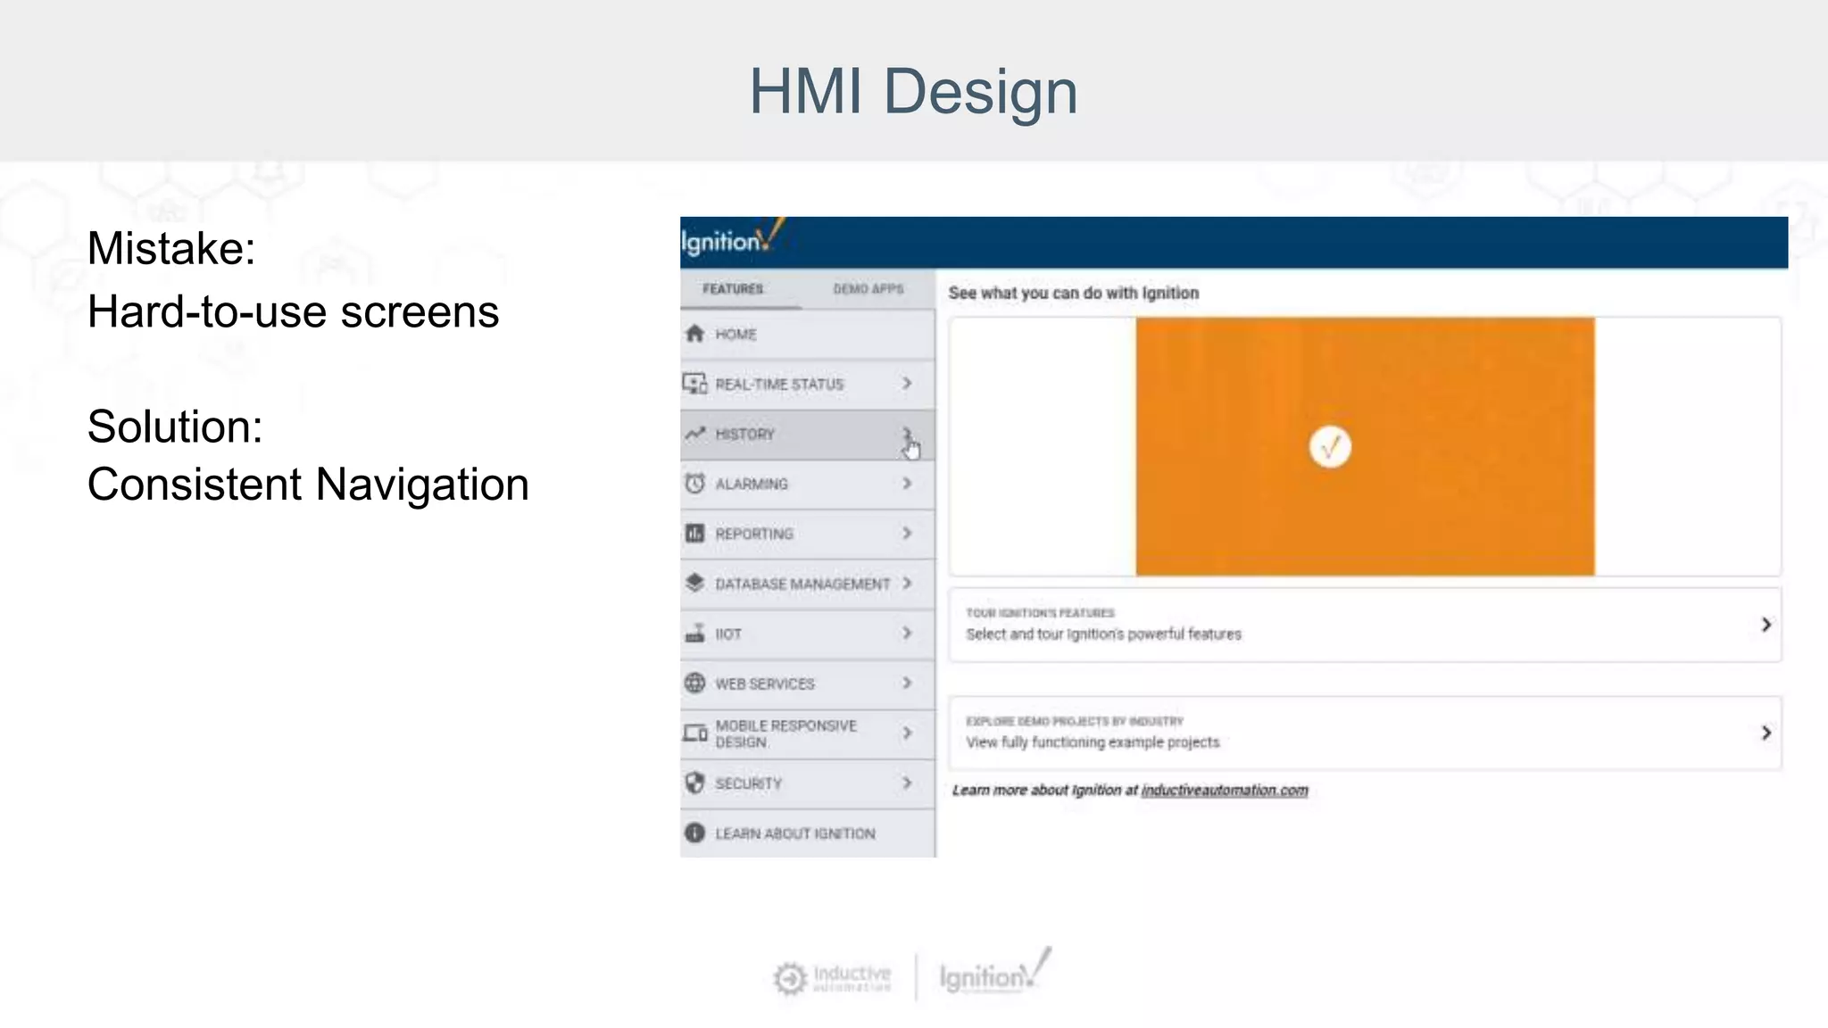Click arrow on Explore Demo Projects card
This screenshot has height=1028, width=1828.
1766,734
